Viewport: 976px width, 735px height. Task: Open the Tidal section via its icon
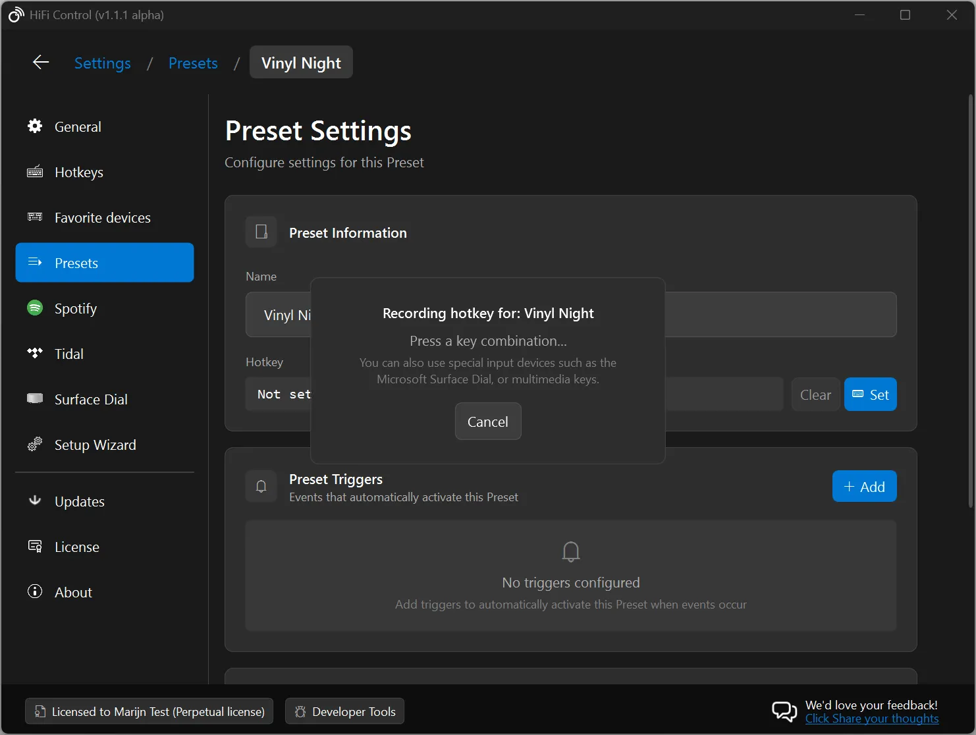(34, 353)
